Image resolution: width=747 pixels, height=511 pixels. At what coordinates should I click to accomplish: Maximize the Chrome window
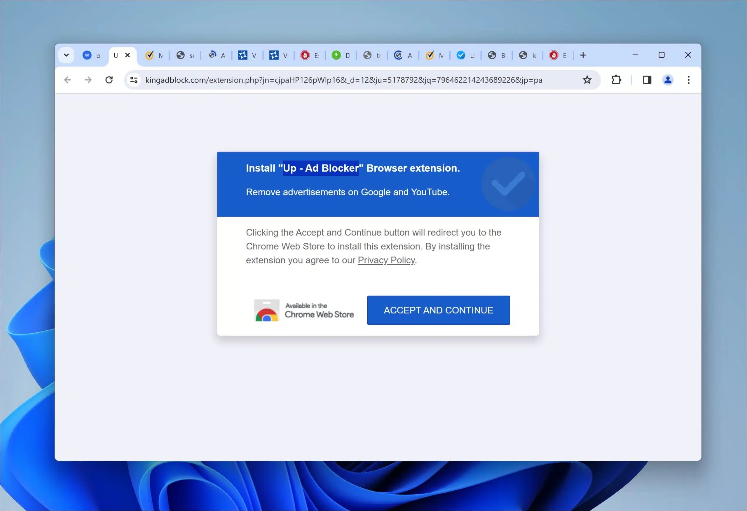pyautogui.click(x=662, y=55)
